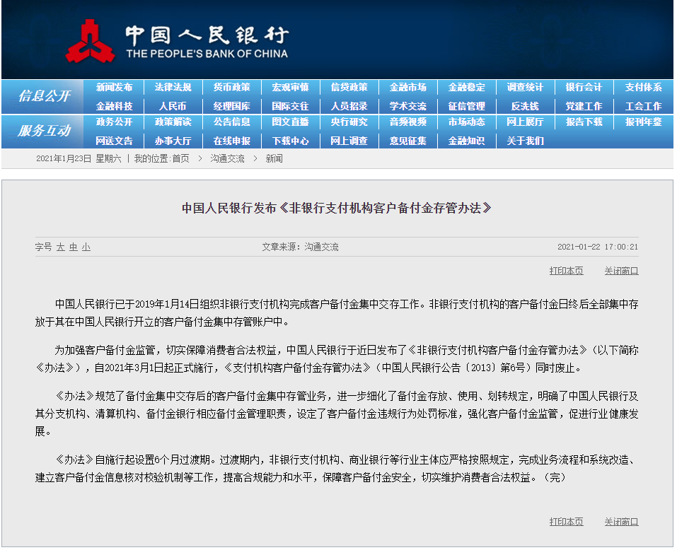Open 工会工作 menu item
The height and width of the screenshot is (550, 677).
coord(643,106)
